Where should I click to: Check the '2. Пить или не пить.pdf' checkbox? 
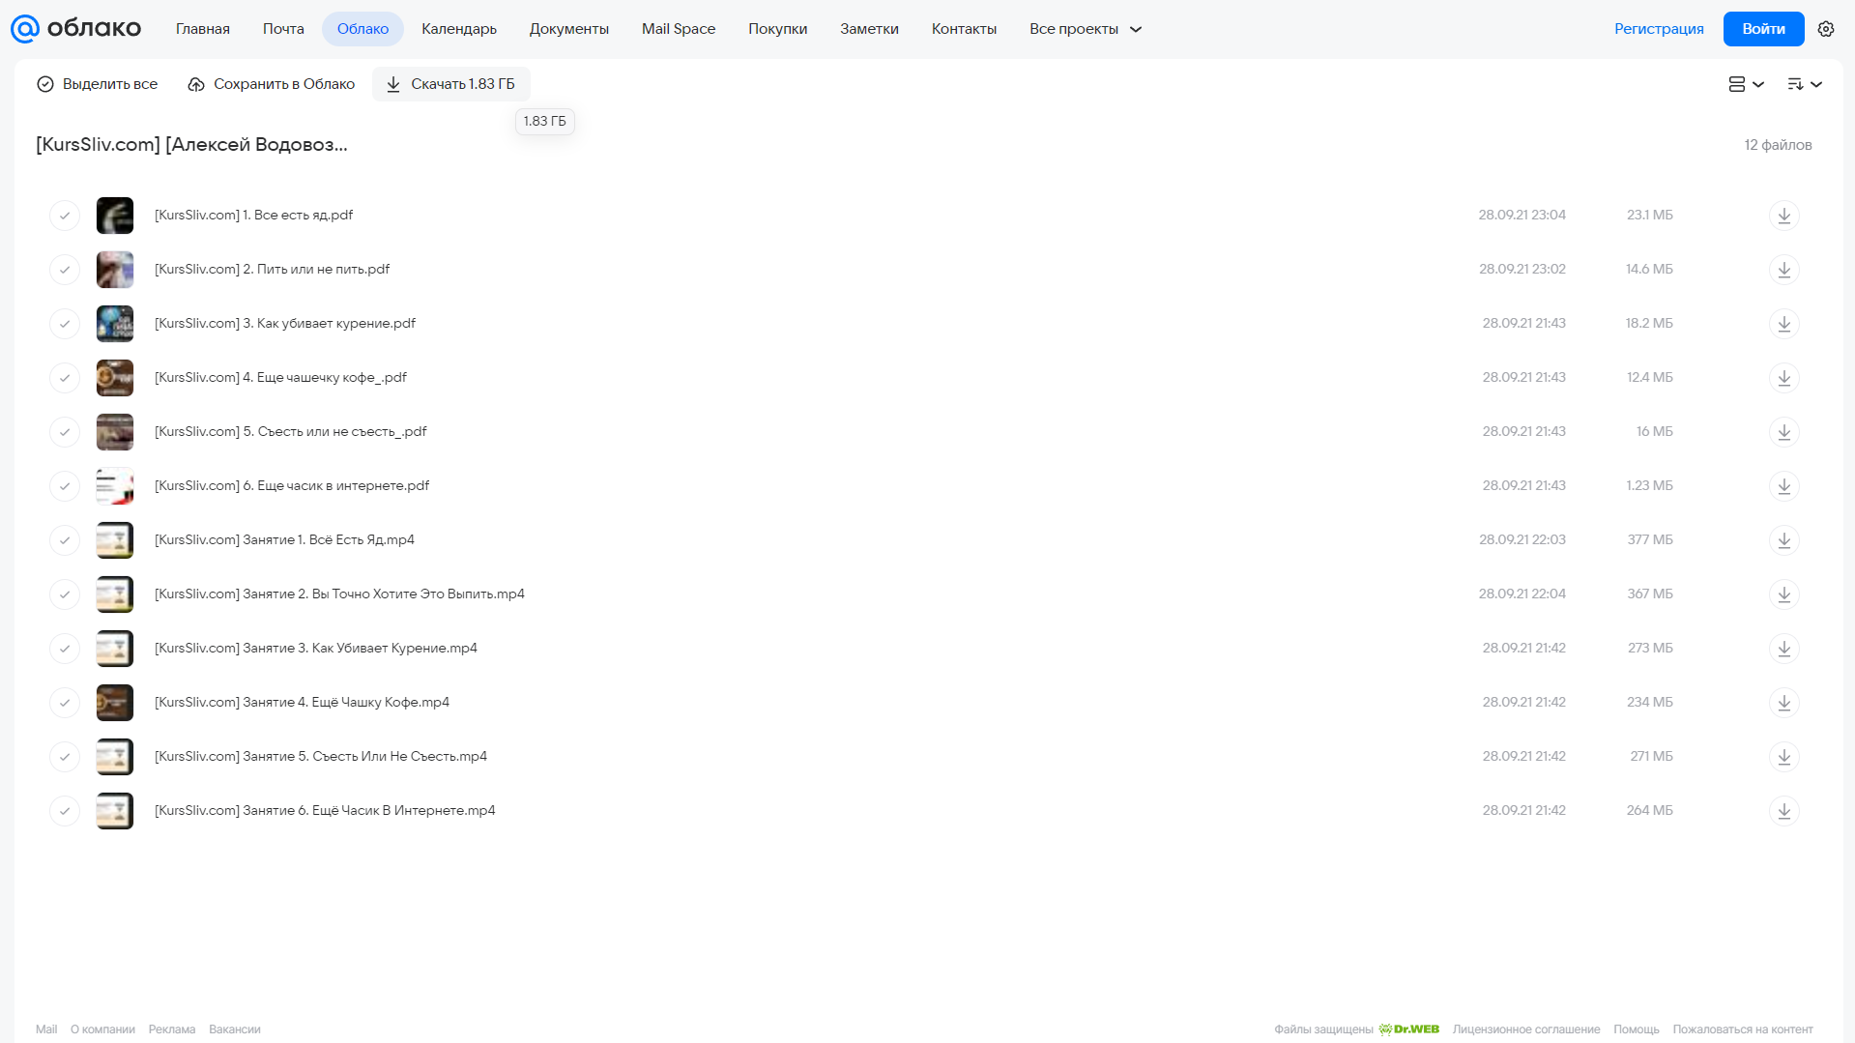coord(65,270)
